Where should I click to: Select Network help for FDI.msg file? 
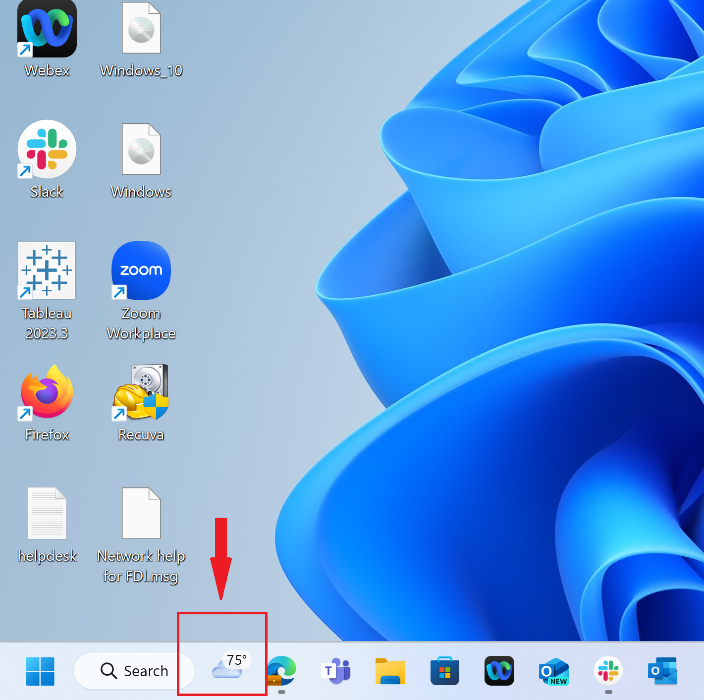pyautogui.click(x=141, y=514)
